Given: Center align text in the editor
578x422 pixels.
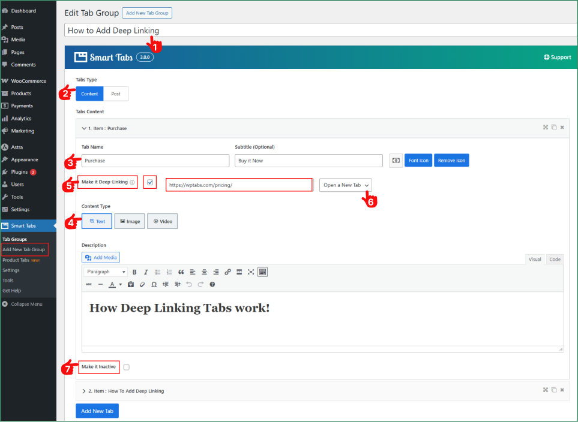Looking at the screenshot, I should coord(204,272).
